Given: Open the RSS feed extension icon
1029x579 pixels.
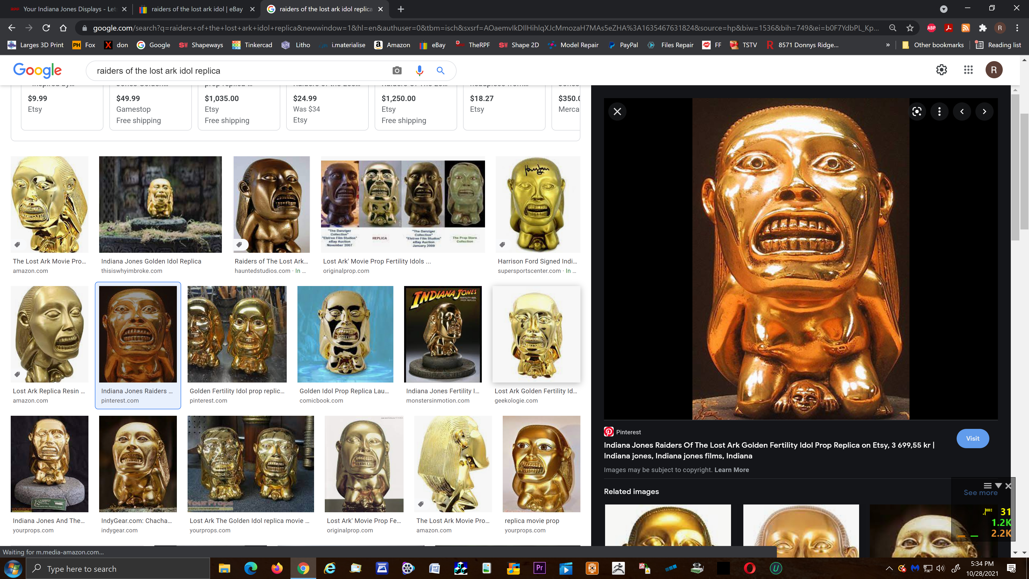Looking at the screenshot, I should (x=966, y=28).
